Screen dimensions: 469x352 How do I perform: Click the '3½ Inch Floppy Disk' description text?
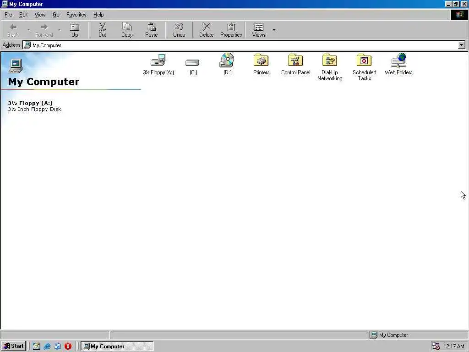pyautogui.click(x=35, y=109)
